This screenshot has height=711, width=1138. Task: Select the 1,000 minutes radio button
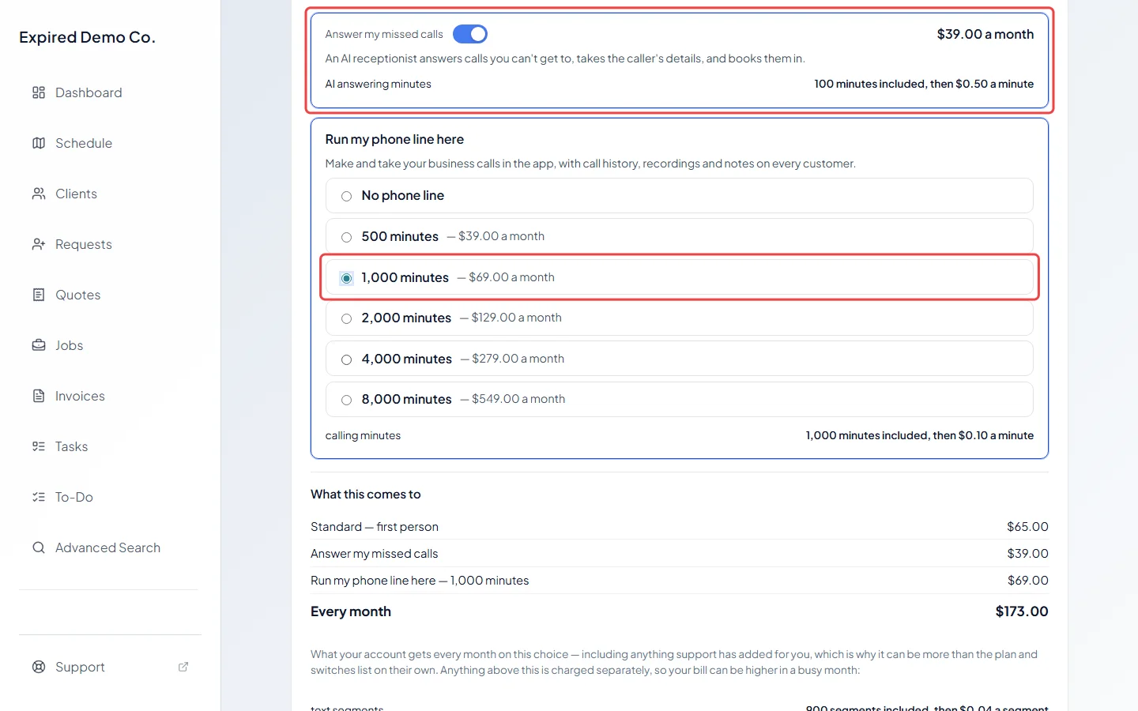coord(346,278)
